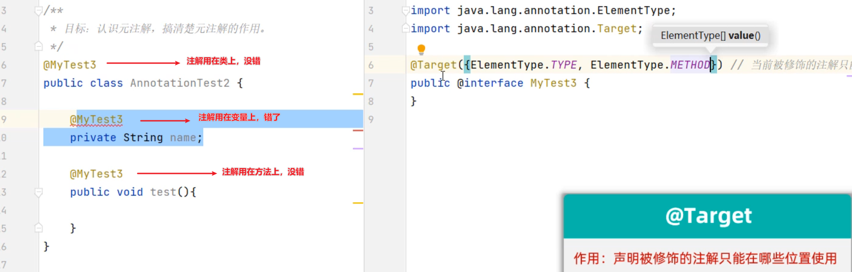852x272 pixels.
Task: Click the red error stripe mark
Action: click(x=358, y=130)
